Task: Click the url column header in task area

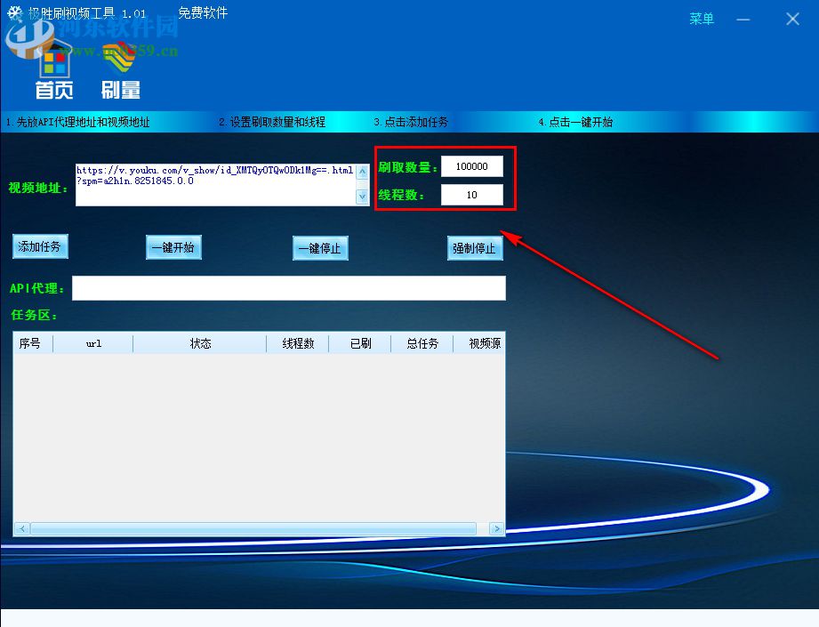Action: click(x=93, y=342)
